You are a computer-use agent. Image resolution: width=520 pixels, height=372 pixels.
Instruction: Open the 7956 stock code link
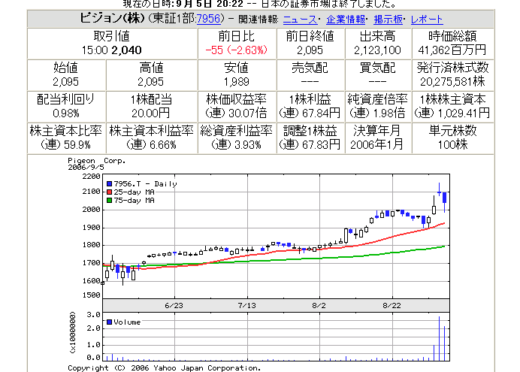208,19
